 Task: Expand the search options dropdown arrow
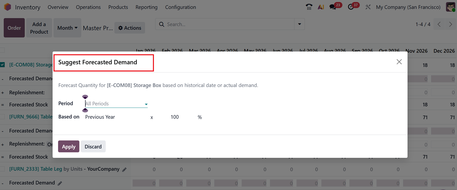pyautogui.click(x=299, y=24)
